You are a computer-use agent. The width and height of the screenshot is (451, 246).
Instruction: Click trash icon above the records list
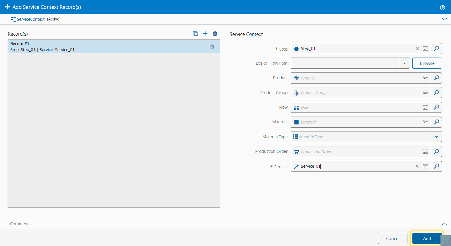[215, 34]
